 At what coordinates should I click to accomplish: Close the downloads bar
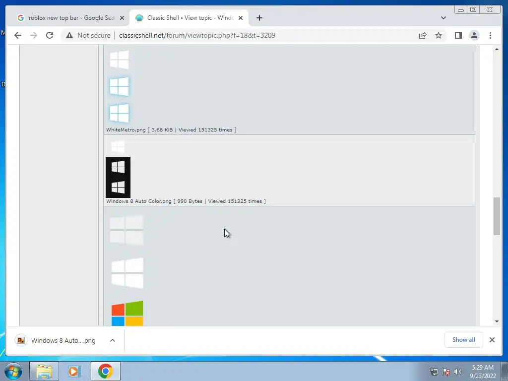pos(492,339)
